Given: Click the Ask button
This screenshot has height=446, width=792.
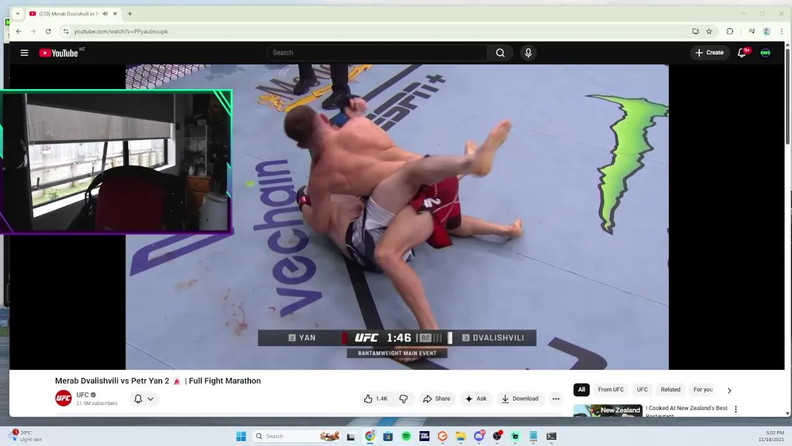Looking at the screenshot, I should (476, 399).
